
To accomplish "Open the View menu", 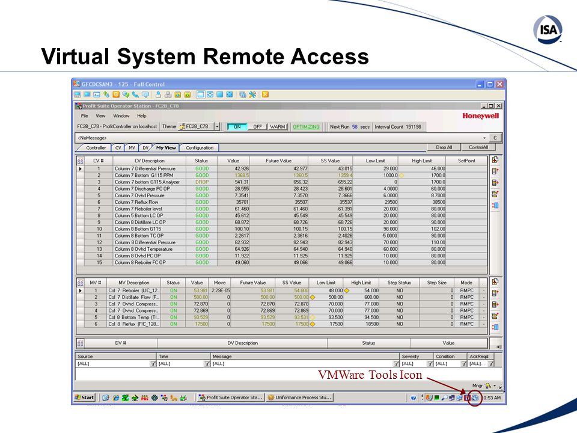I will click(100, 115).
